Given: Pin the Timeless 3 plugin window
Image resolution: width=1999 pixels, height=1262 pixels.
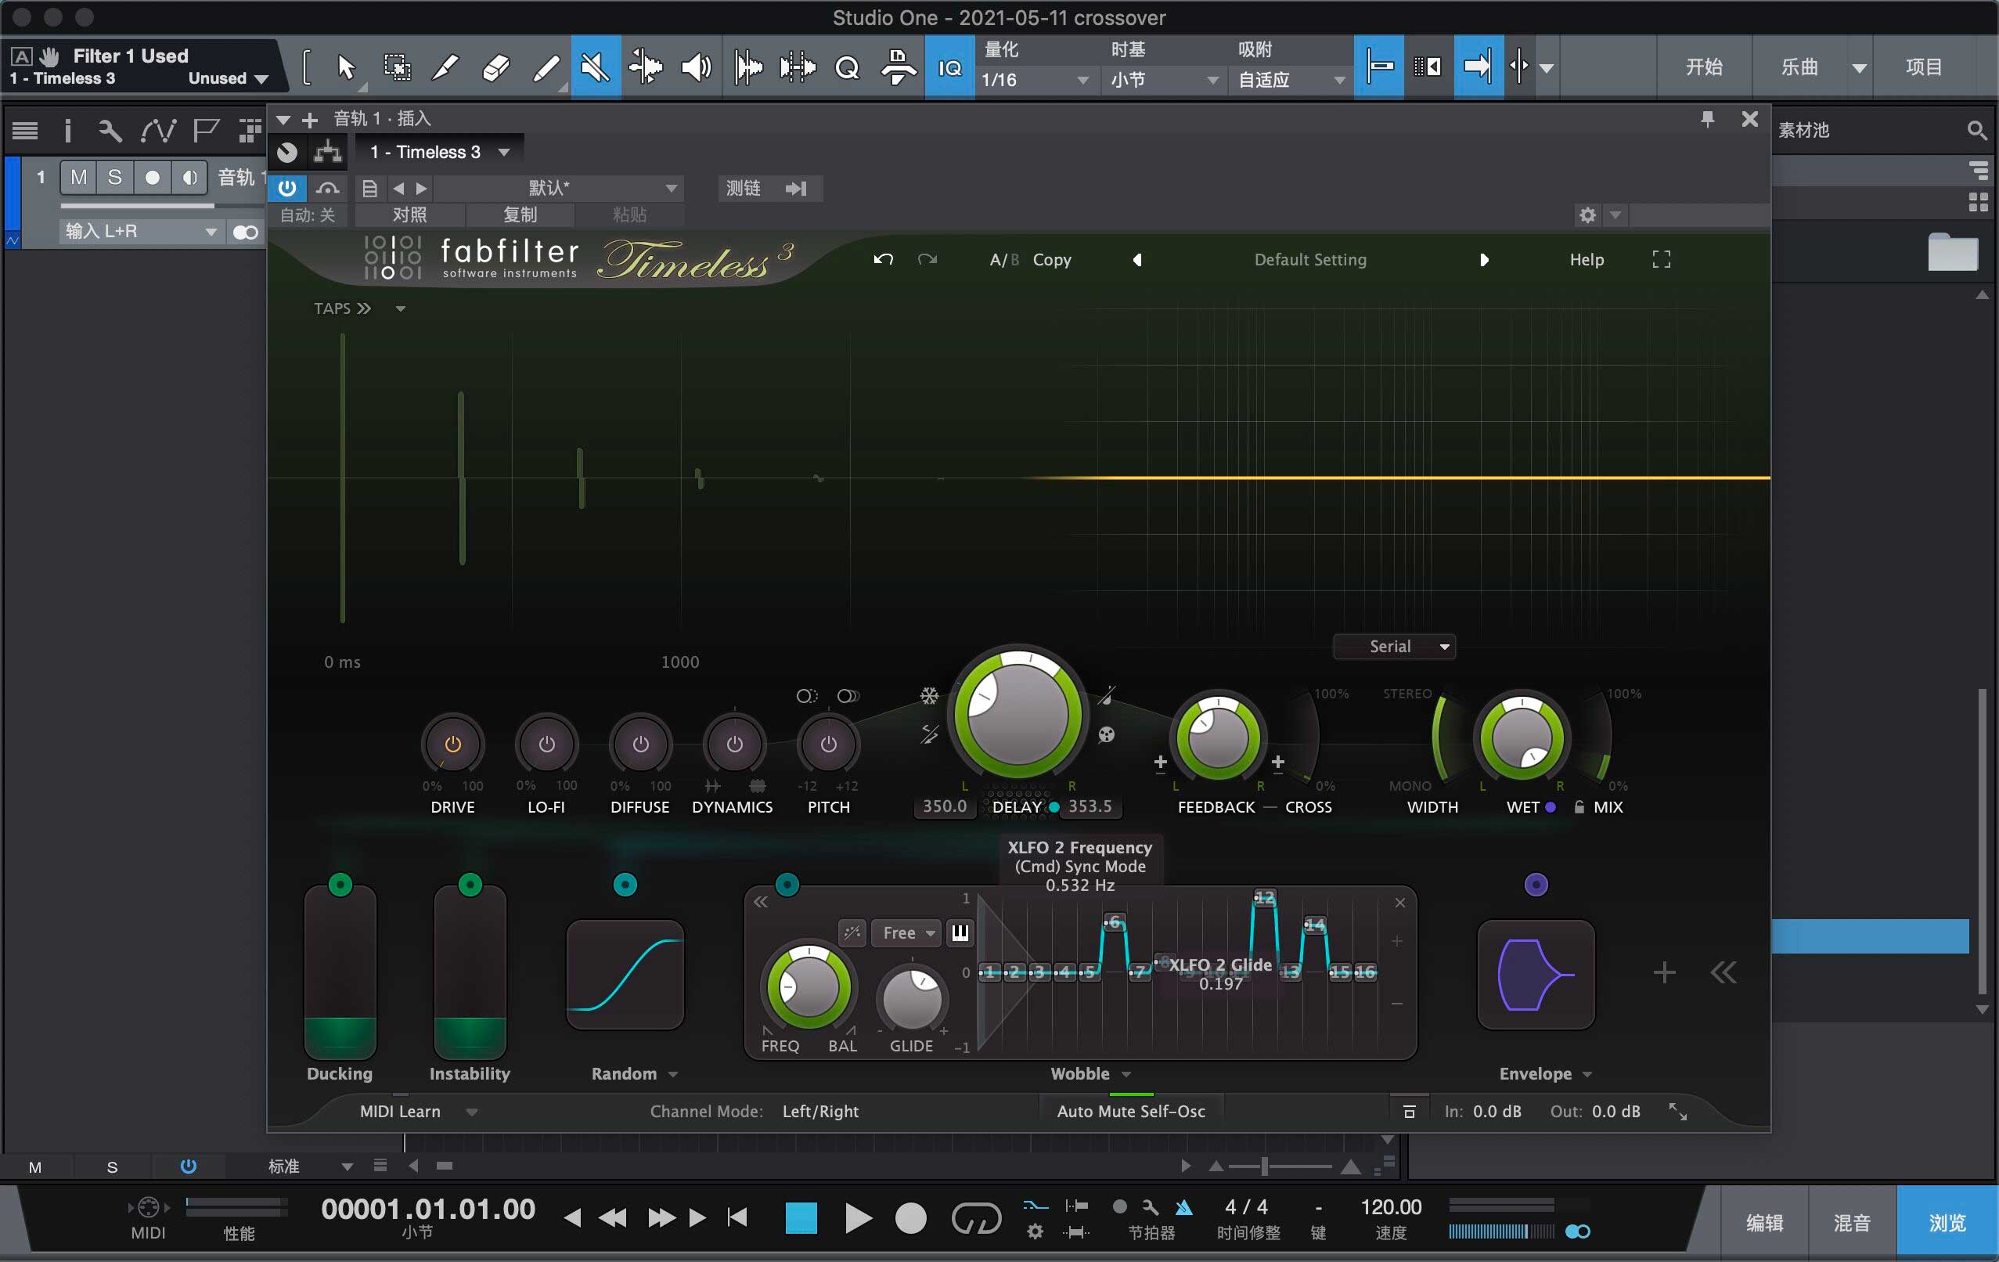Looking at the screenshot, I should tap(1708, 120).
